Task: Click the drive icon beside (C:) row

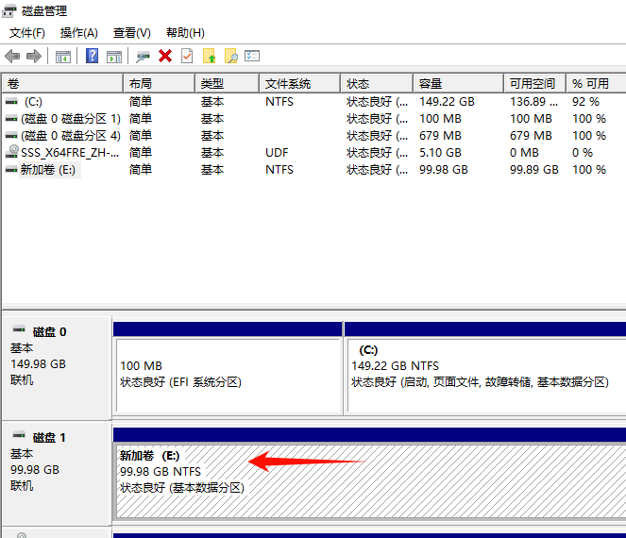Action: pyautogui.click(x=11, y=102)
